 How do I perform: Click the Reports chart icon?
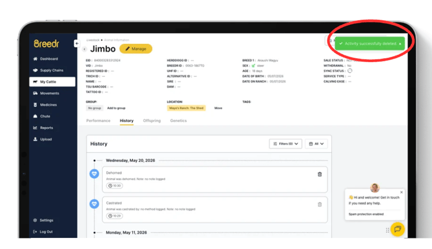coord(35,128)
